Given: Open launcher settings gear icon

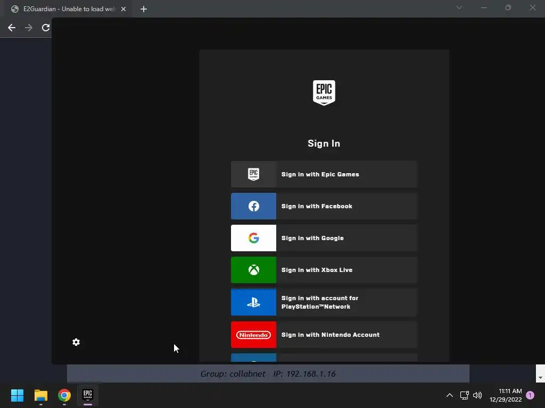Looking at the screenshot, I should pos(76,342).
